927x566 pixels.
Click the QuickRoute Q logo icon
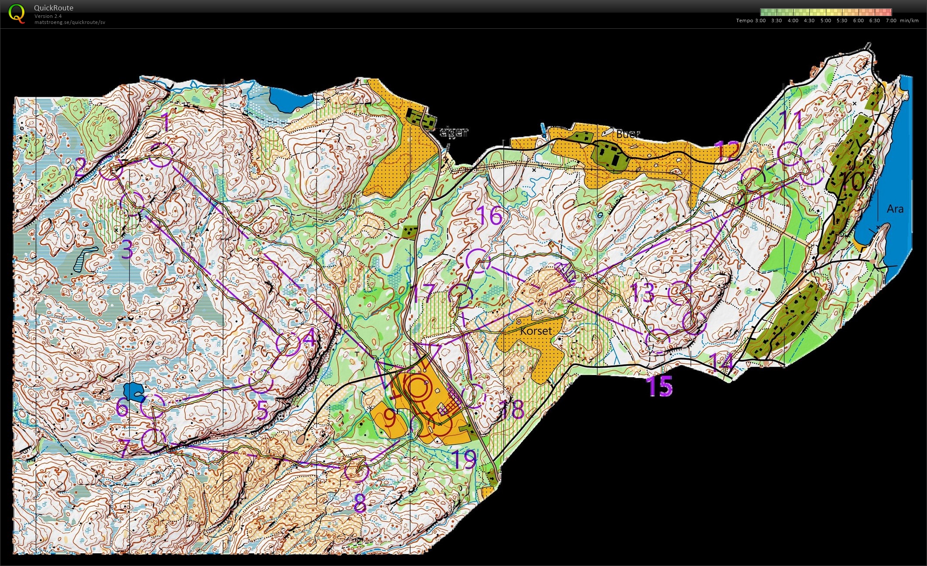[x=17, y=14]
